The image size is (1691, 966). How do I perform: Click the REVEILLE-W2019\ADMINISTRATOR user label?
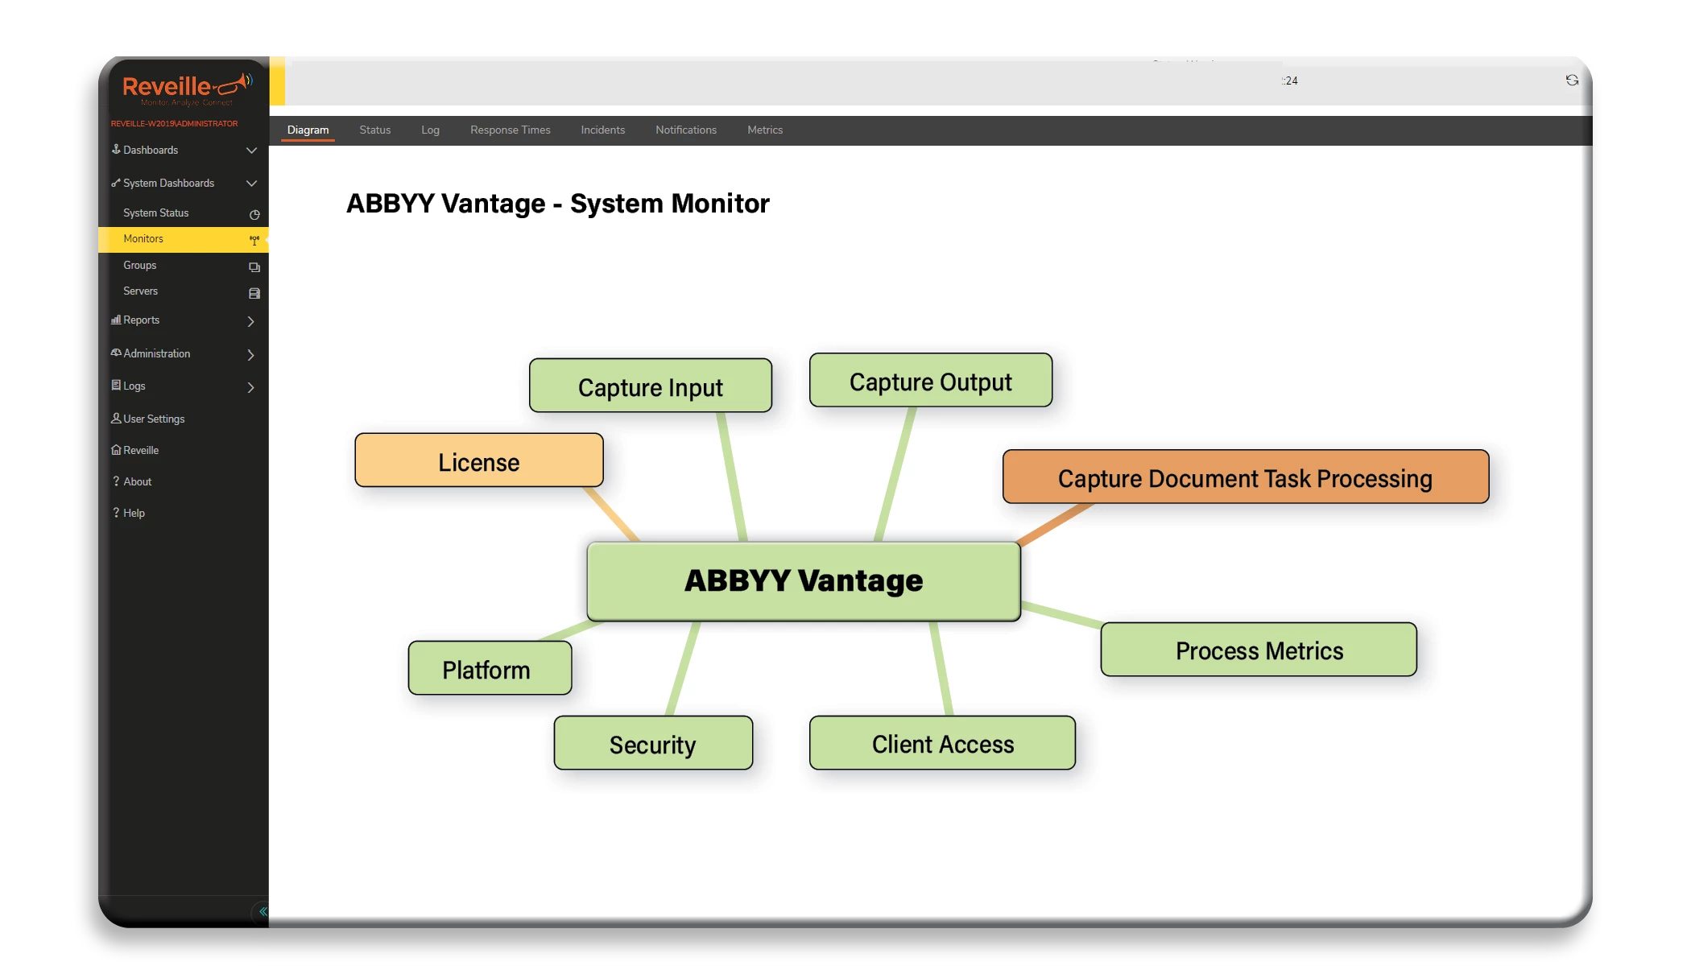pyautogui.click(x=174, y=124)
